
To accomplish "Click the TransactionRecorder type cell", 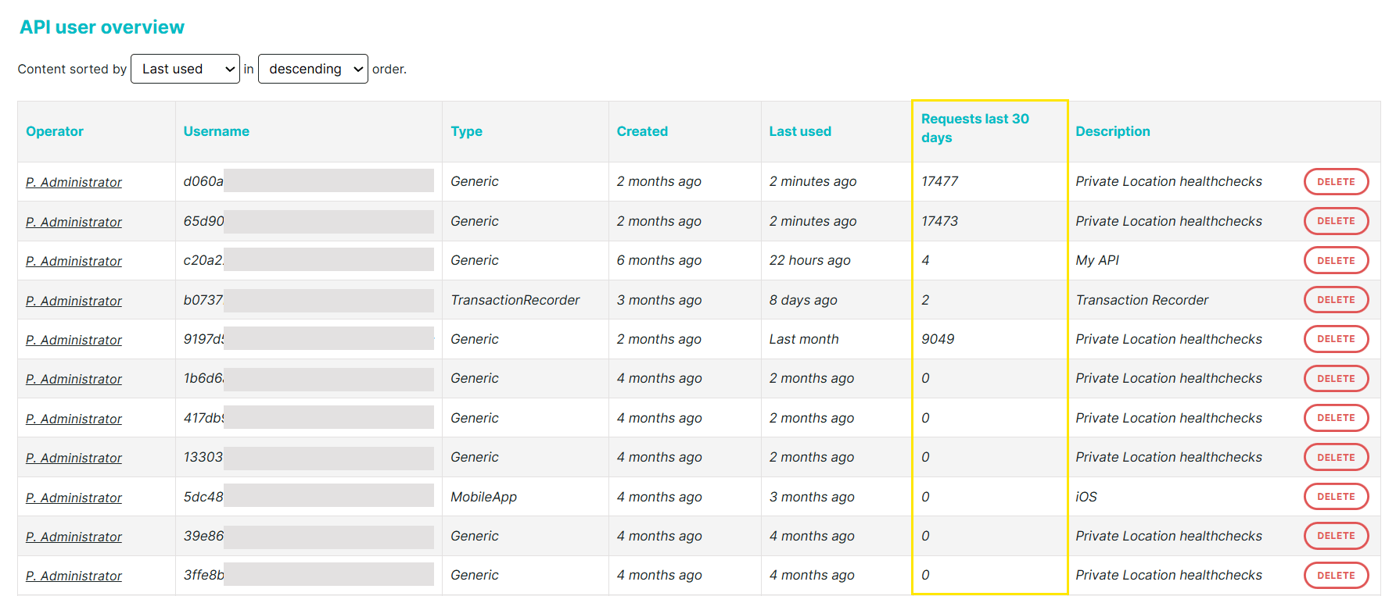I will coord(515,300).
